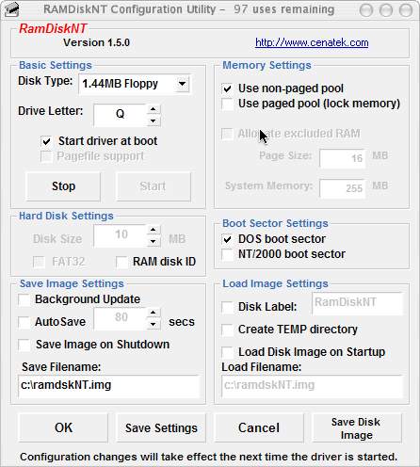The image size is (420, 467).
Task: Click the System Memory field
Action: (343, 188)
